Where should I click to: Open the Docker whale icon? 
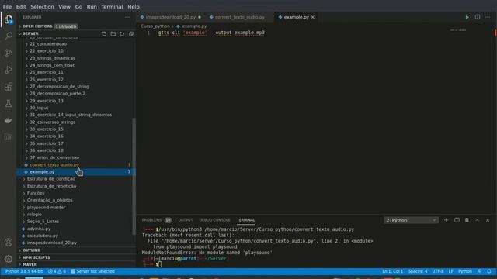click(x=9, y=120)
